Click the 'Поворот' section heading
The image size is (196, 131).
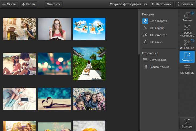tap(148, 14)
